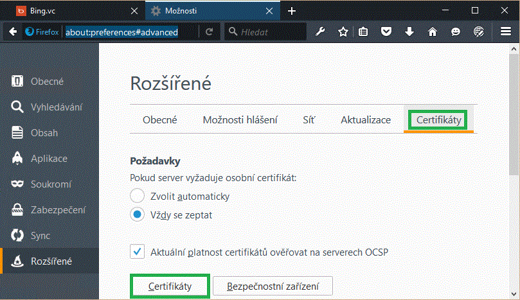Open the downloads arrow icon
This screenshot has width=520, height=300.
pyautogui.click(x=409, y=31)
